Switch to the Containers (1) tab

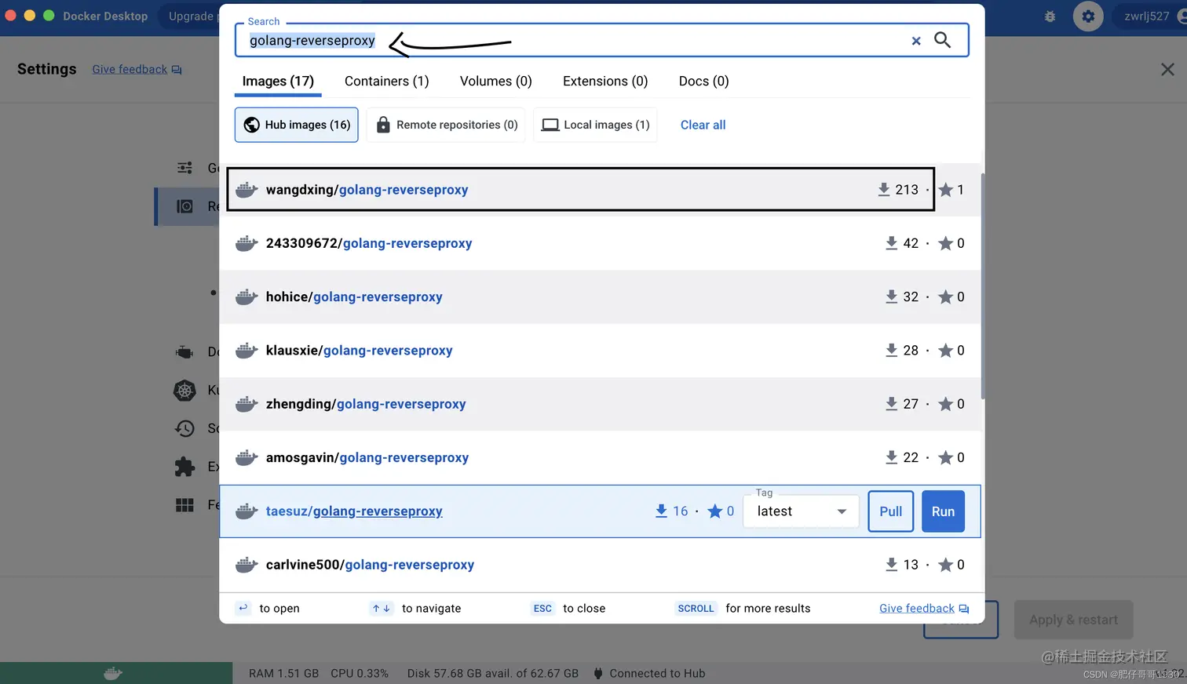coord(387,82)
